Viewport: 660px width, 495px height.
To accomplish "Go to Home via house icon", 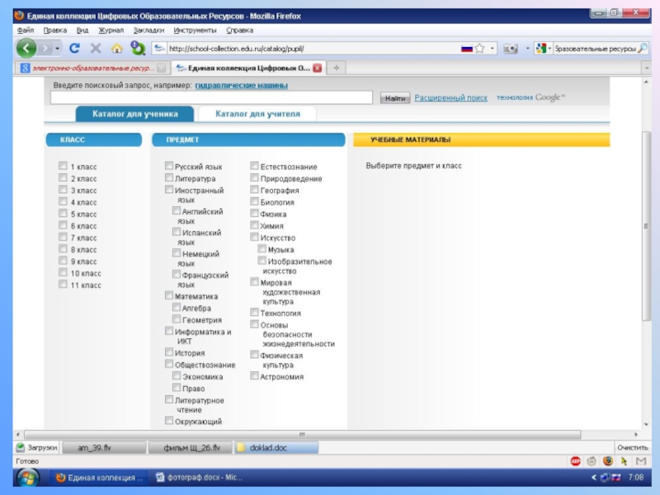I will pos(116,49).
